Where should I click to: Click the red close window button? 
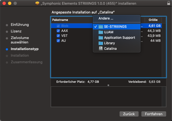(4, 3)
